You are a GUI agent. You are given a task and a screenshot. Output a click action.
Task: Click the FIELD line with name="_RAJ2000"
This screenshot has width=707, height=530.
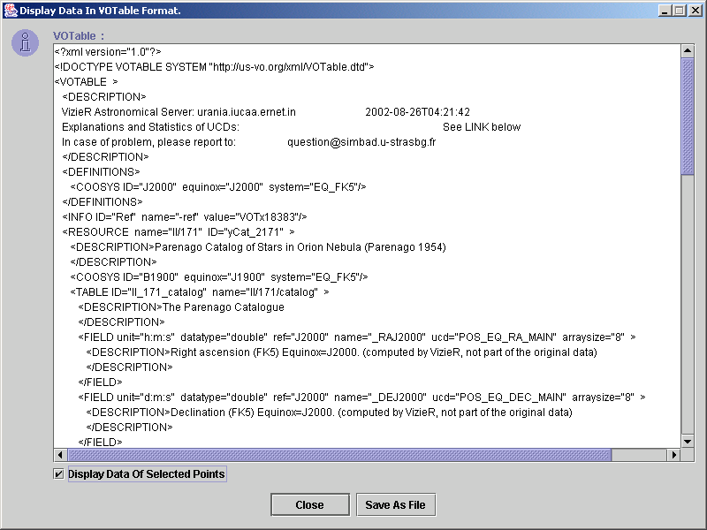coord(357,337)
